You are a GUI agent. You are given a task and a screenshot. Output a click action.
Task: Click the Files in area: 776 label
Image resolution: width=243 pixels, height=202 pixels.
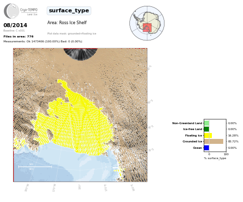pos(18,36)
